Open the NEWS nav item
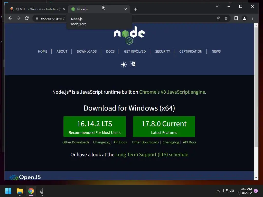 [216, 51]
